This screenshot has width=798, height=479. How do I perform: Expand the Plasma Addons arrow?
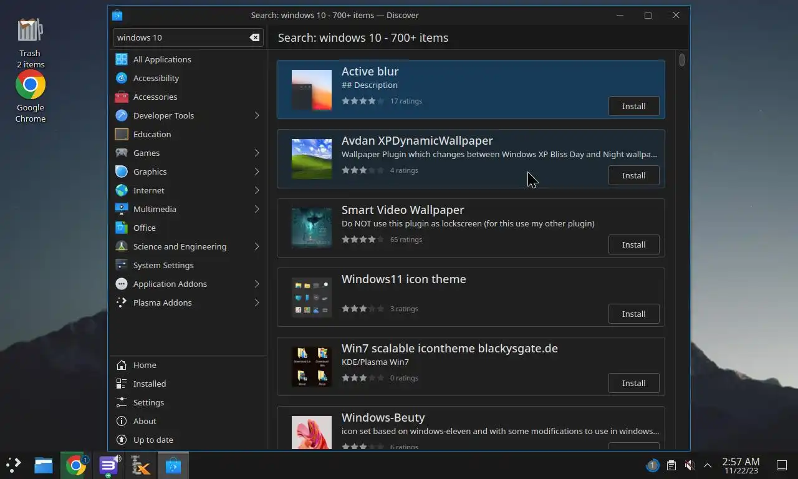point(256,302)
